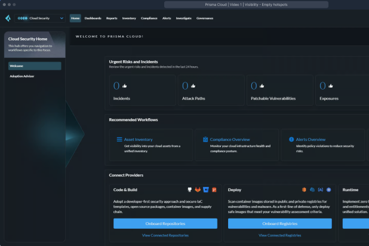
Task: Open the Asset Inventory workflow link
Action: (x=138, y=140)
